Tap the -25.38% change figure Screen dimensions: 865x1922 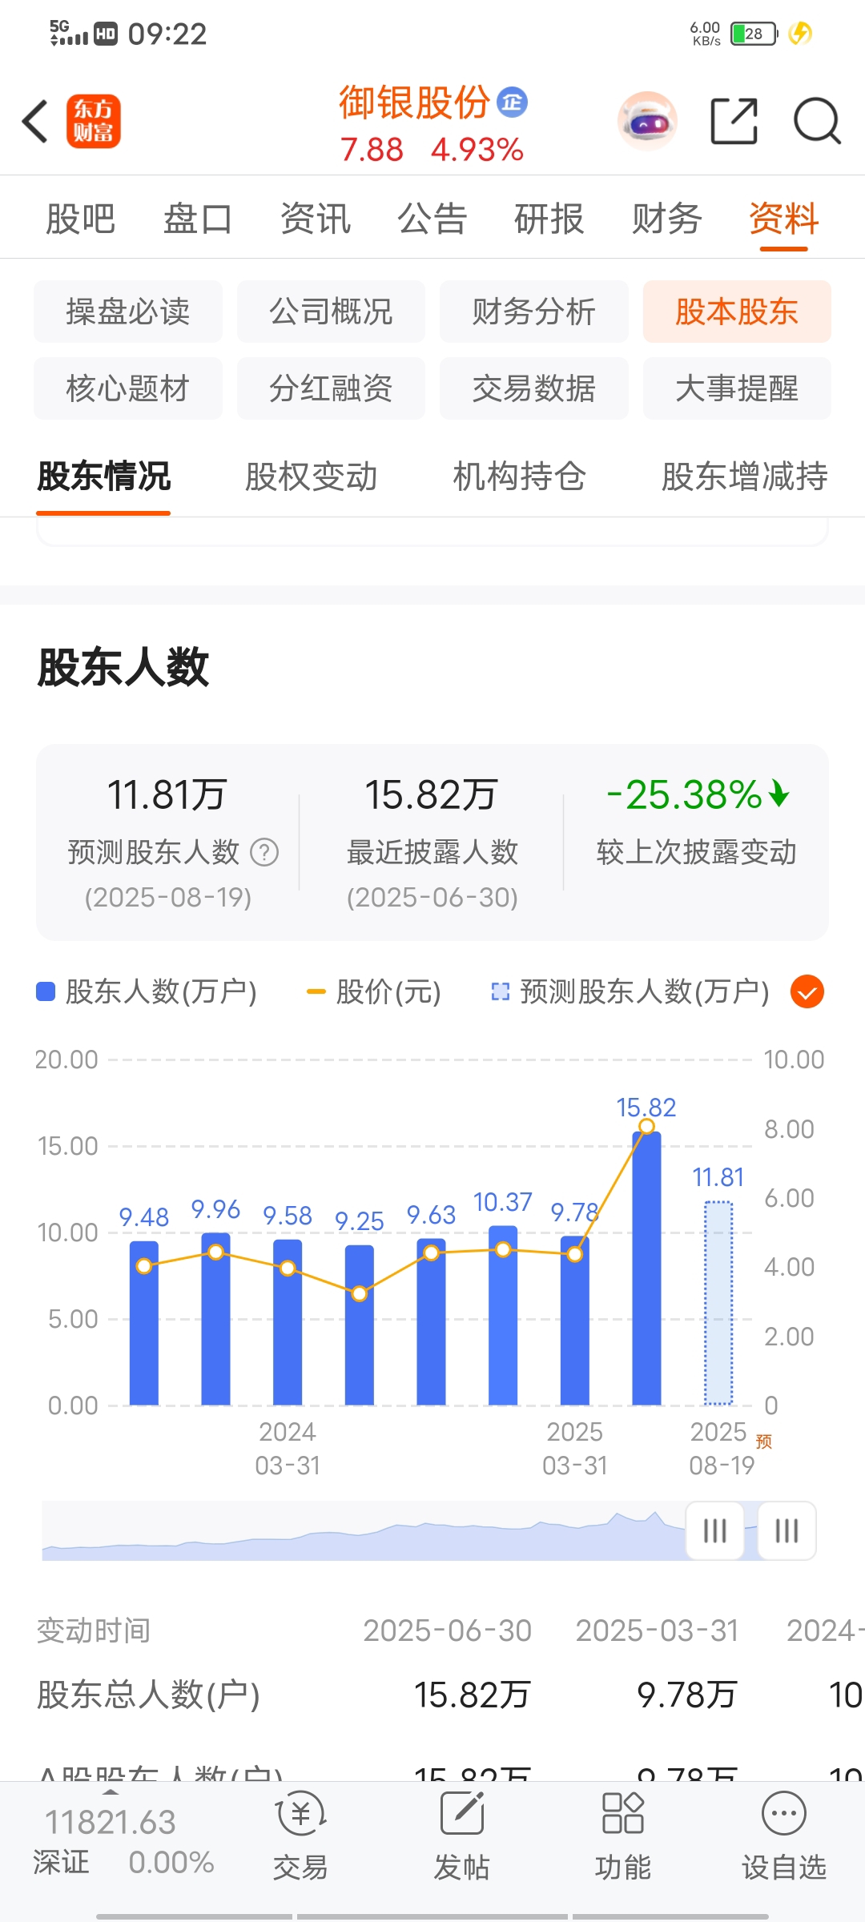pyautogui.click(x=684, y=795)
